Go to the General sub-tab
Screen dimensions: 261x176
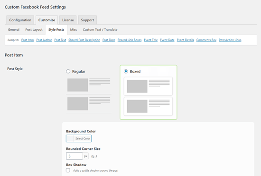point(14,29)
